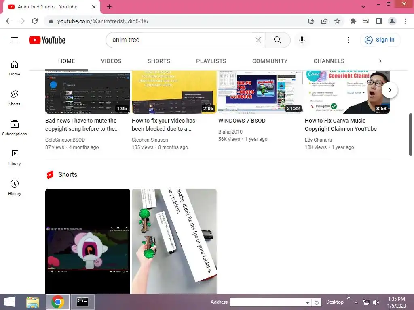Click the page vertical scrollbar thumb

[411, 134]
